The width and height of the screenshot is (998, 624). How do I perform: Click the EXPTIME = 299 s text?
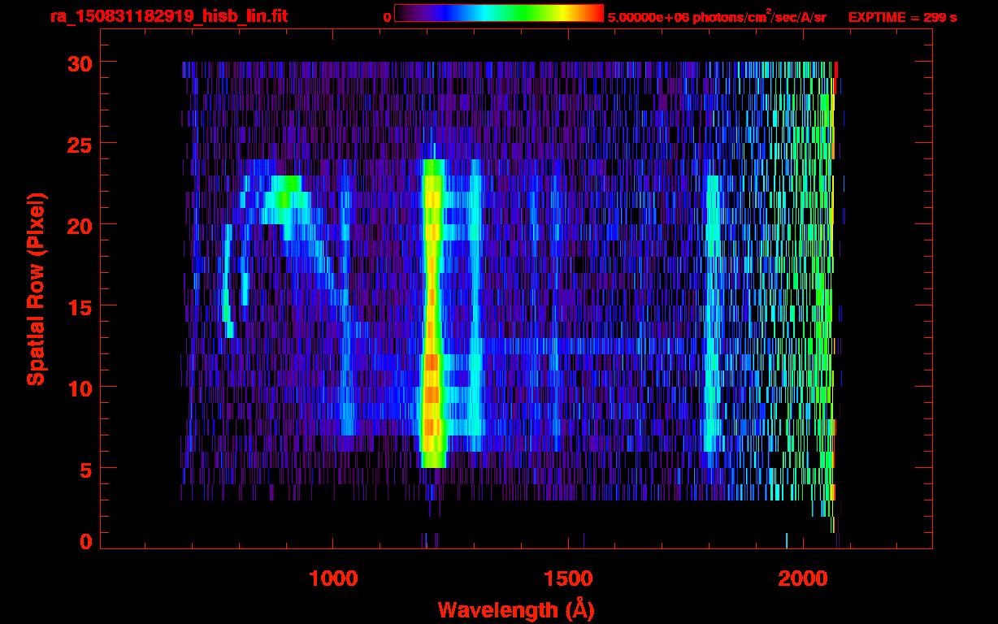point(902,17)
